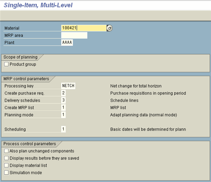Select the Scheduling label
The height and width of the screenshot is (182, 211).
point(15,130)
